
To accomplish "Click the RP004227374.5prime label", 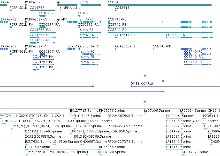I will pyautogui.click(x=125, y=142).
